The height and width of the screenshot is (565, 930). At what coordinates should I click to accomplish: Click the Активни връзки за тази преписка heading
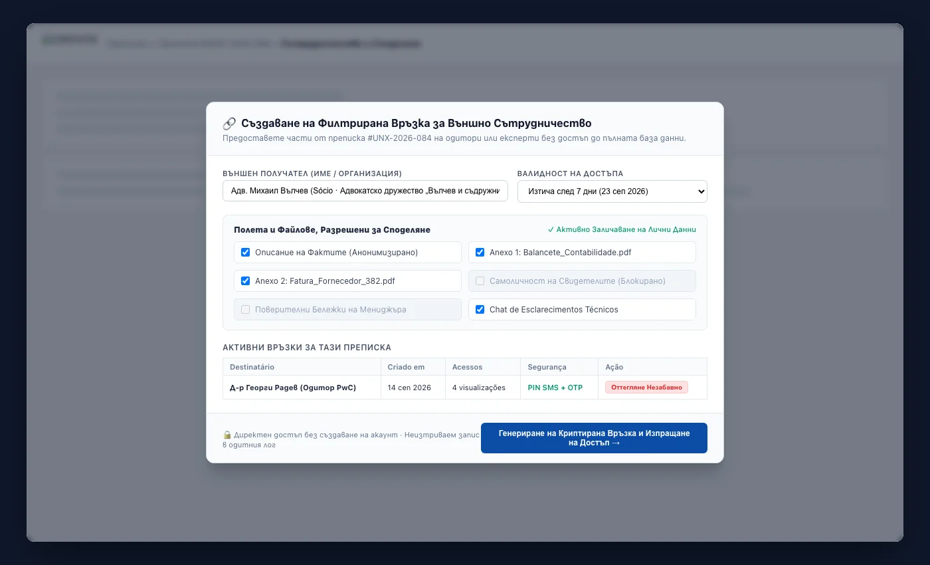pyautogui.click(x=307, y=348)
